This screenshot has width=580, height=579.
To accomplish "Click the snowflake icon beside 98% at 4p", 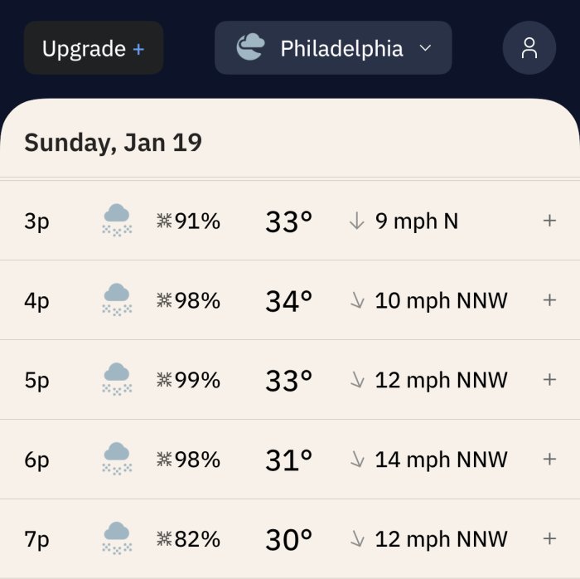I will point(164,300).
